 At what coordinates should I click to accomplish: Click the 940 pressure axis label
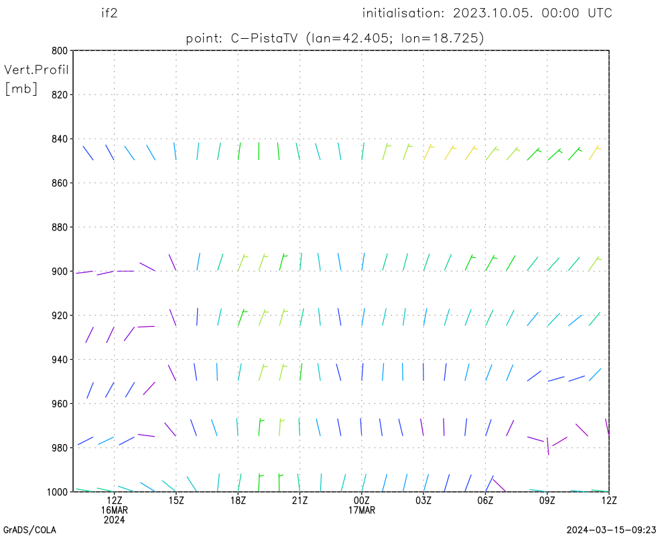tap(60, 360)
